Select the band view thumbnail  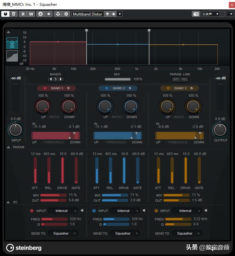(x=12, y=43)
